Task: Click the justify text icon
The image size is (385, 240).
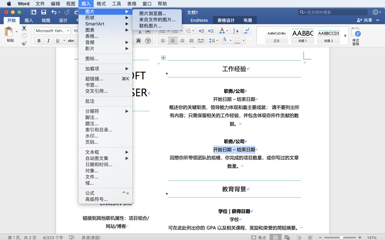Action: 191,40
